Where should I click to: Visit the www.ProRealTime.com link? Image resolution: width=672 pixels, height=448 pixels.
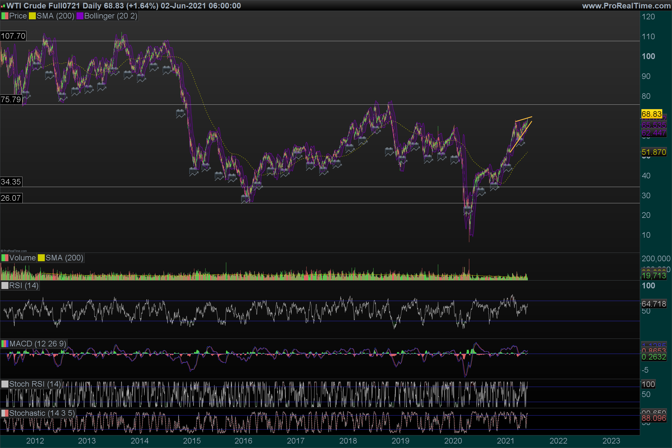[626, 6]
